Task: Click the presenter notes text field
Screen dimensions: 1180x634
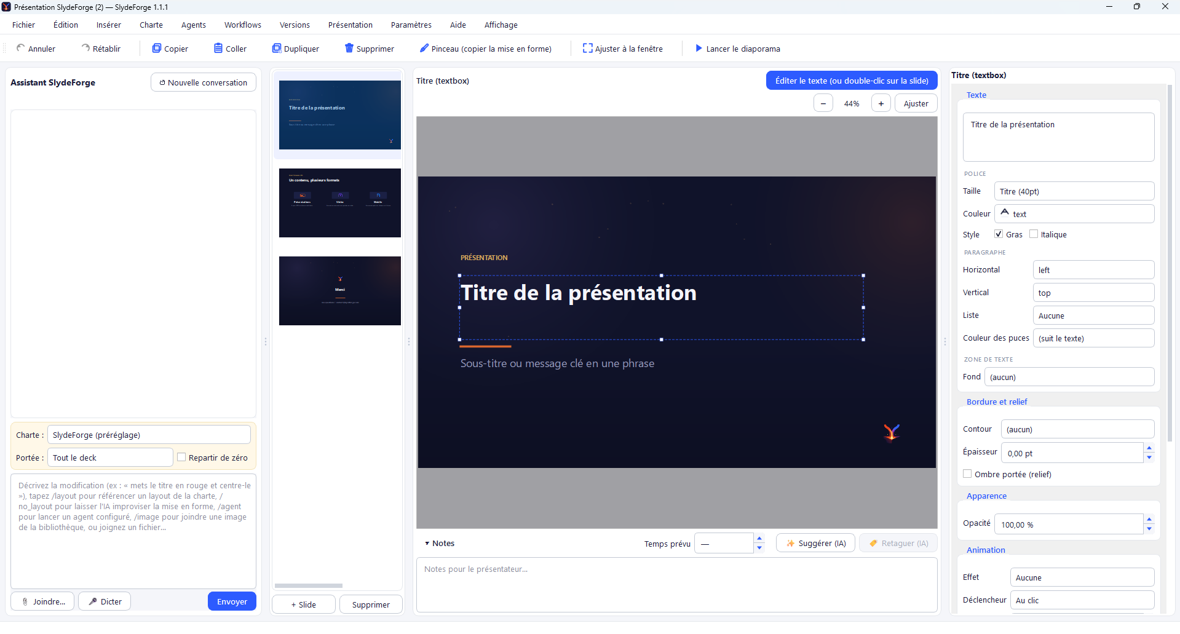Action: point(676,585)
